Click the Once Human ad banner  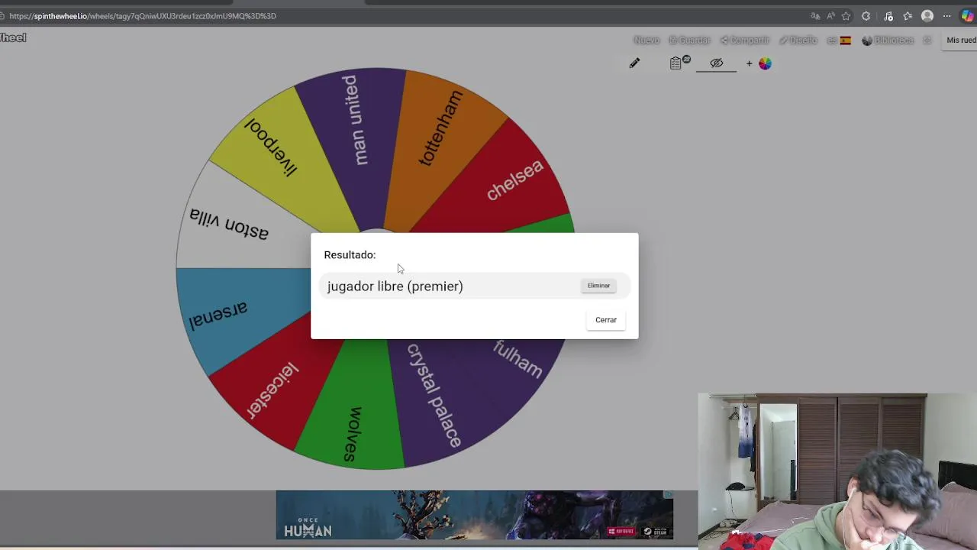point(474,515)
